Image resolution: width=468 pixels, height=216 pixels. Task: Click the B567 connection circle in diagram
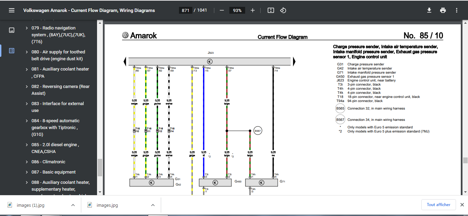click(x=258, y=131)
